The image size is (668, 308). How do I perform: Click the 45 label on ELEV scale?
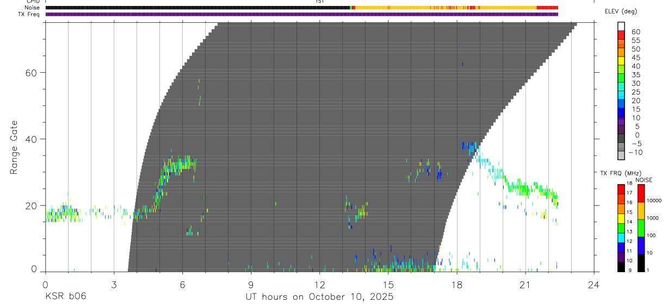pos(635,58)
